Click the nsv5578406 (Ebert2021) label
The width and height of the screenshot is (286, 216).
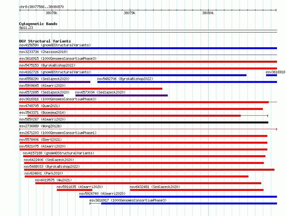[x=40, y=139]
